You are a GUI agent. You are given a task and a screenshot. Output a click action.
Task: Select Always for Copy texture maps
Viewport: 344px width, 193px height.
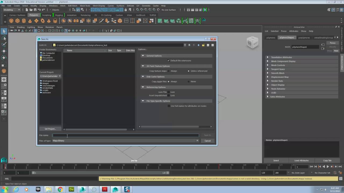point(169,71)
